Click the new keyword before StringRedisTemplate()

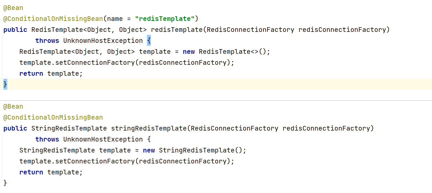[x=149, y=150]
